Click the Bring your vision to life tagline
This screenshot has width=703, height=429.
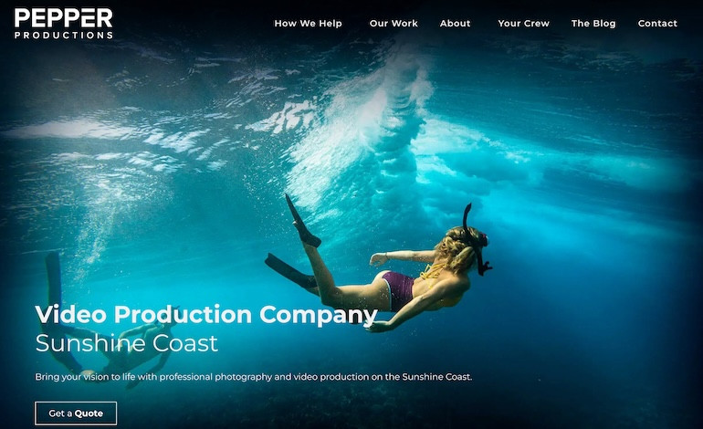tap(253, 377)
